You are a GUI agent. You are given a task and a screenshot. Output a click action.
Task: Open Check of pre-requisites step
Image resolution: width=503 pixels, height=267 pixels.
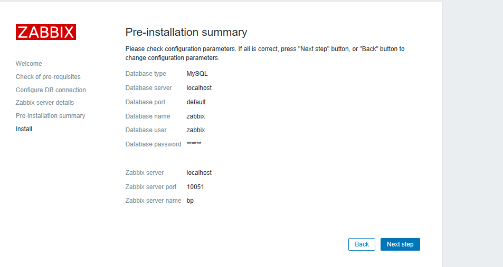pos(48,77)
